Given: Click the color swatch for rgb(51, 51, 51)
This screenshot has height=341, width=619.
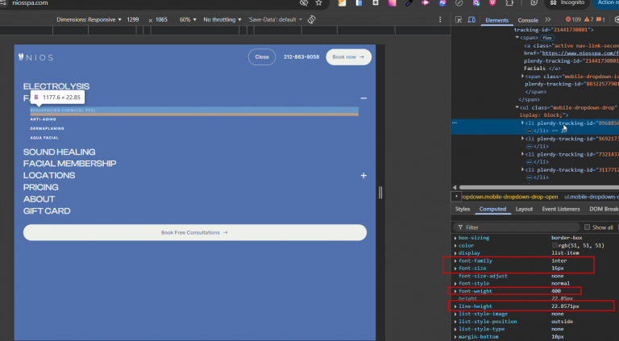Looking at the screenshot, I should coord(555,246).
